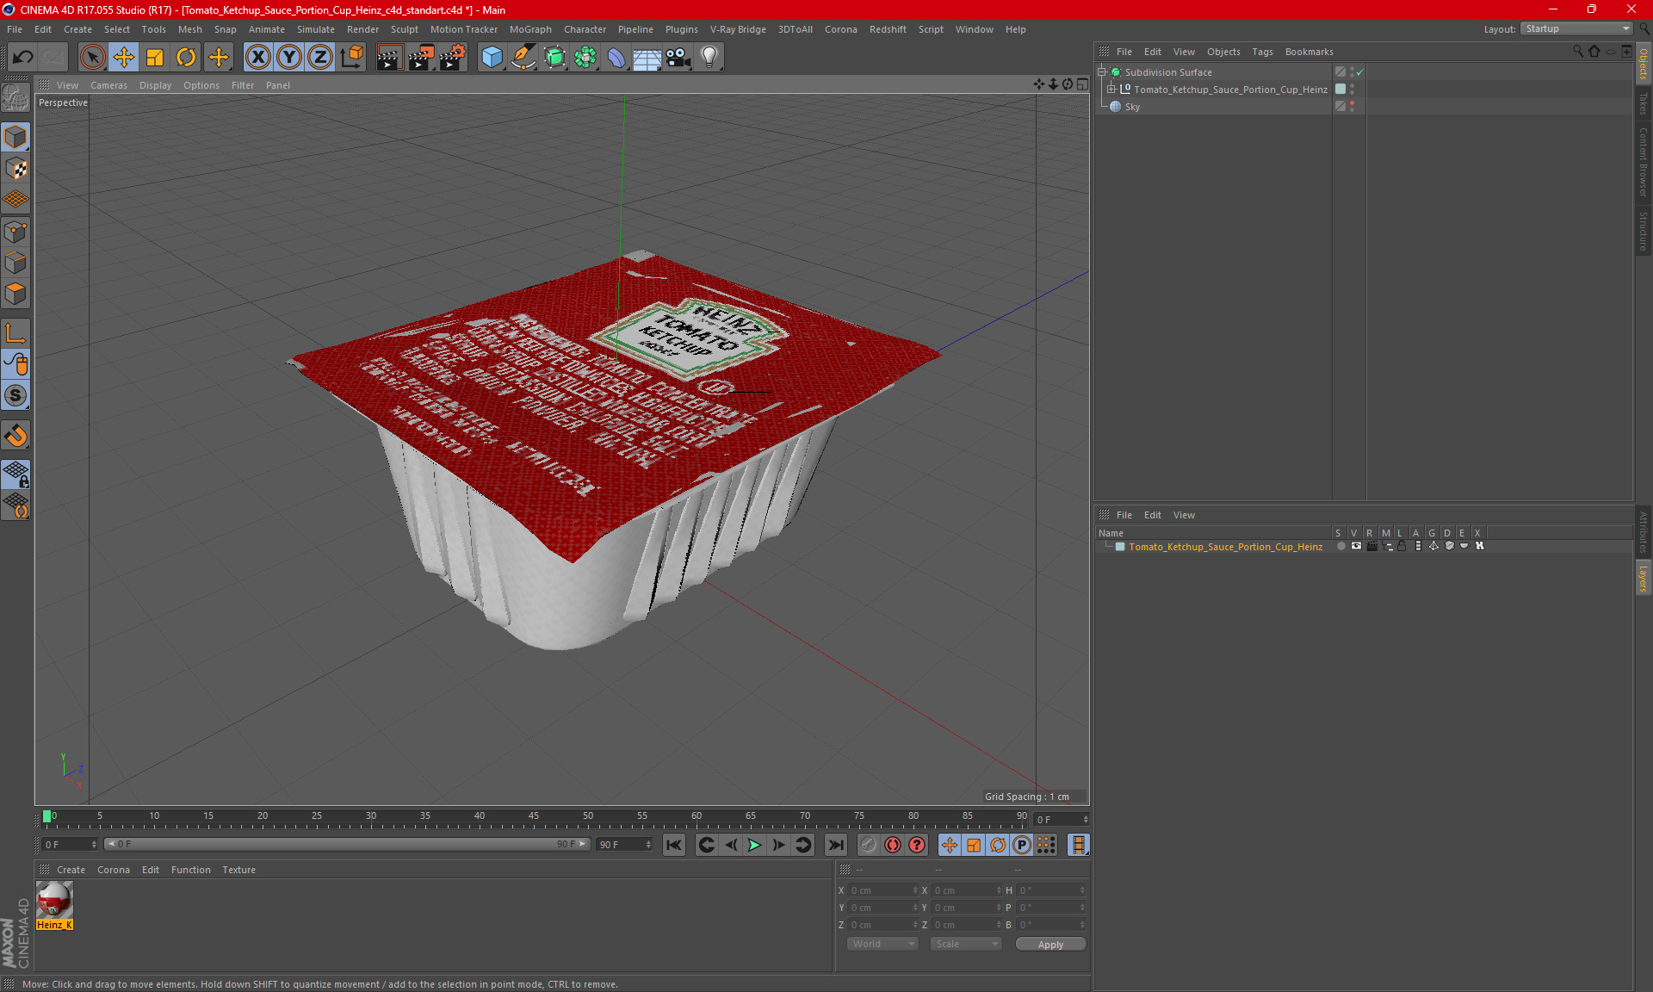Select the Rotate tool
Viewport: 1653px width, 992px height.
click(x=186, y=58)
